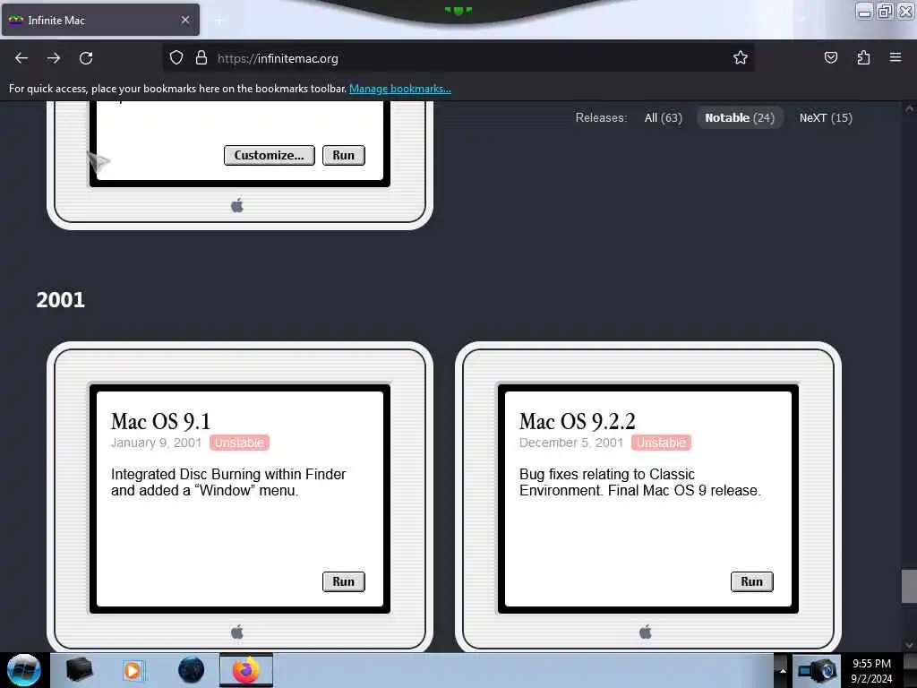This screenshot has height=688, width=917.
Task: Click the Mac OS 9.1 description text
Action: (x=228, y=482)
